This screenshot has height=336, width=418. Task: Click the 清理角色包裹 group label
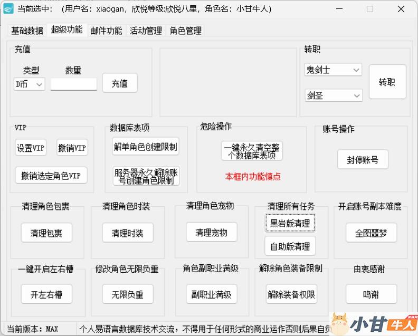pos(45,206)
